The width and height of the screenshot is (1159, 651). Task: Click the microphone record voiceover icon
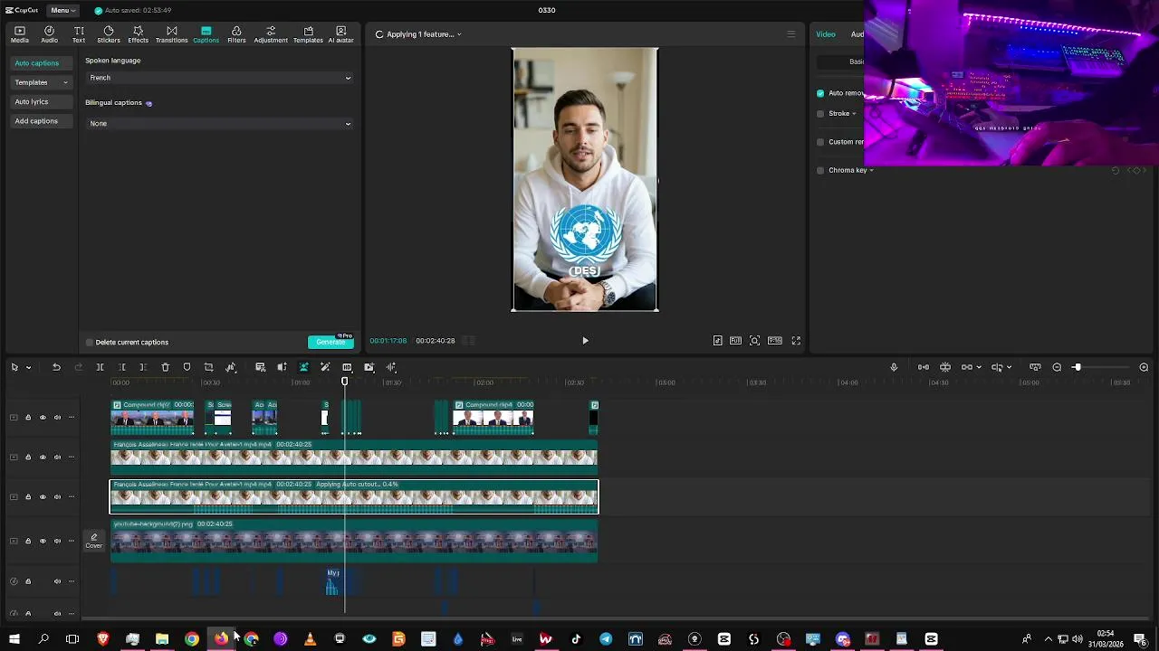pos(894,367)
